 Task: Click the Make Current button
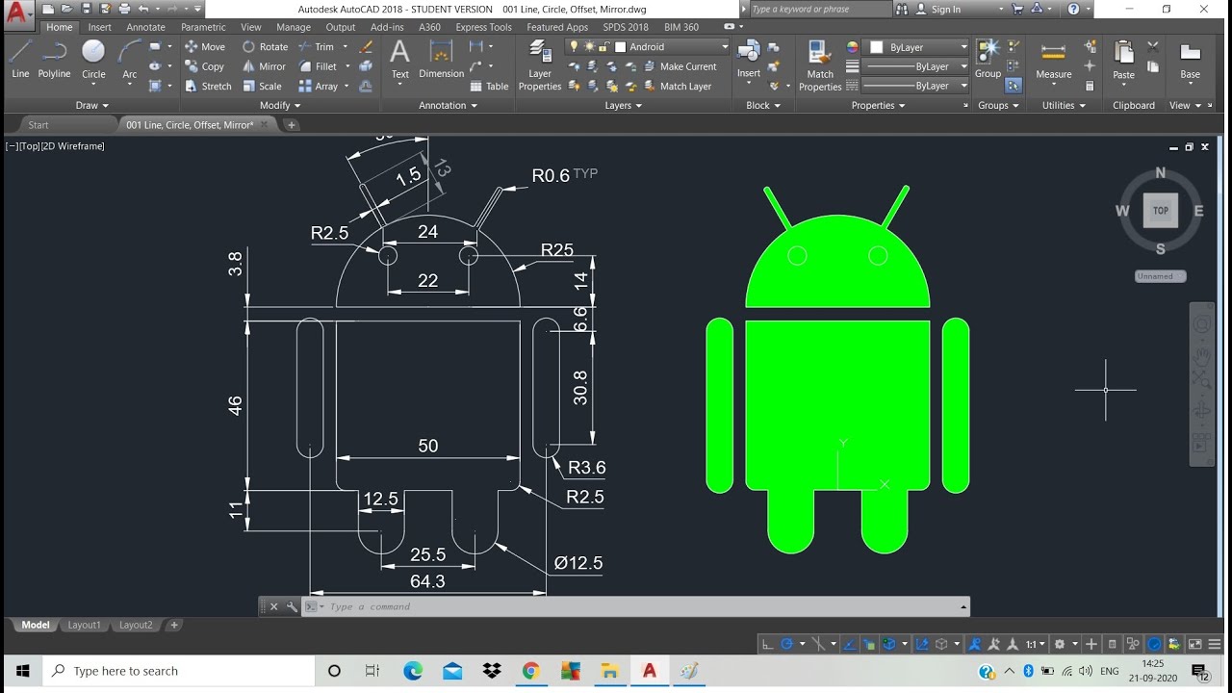click(x=679, y=66)
